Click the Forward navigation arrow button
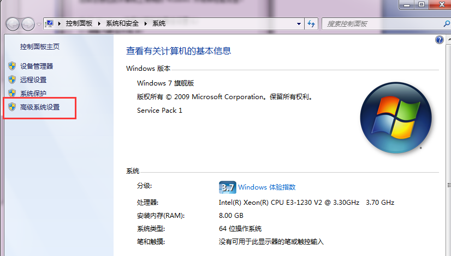The width and height of the screenshot is (451, 256). point(28,24)
